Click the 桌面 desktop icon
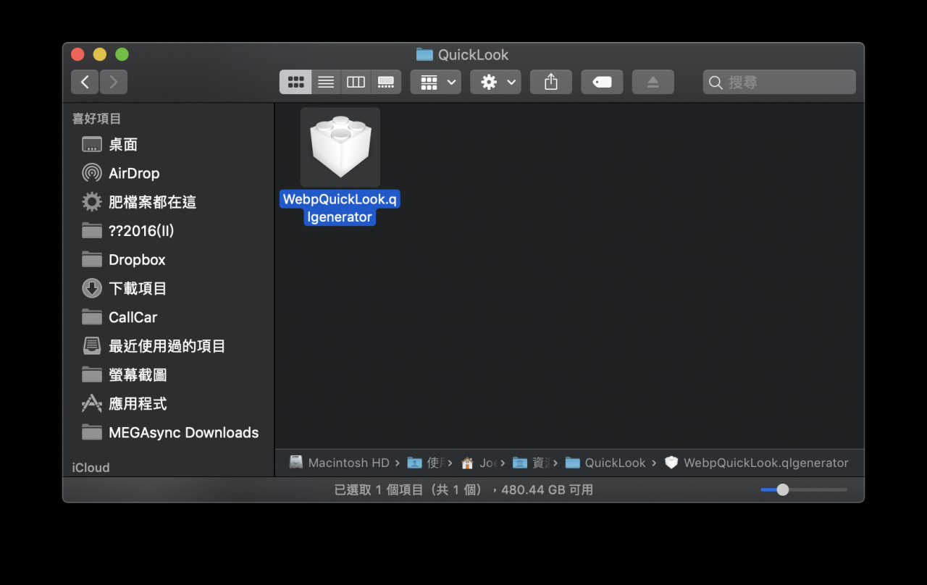Screen dimensions: 927x585 click(92, 144)
